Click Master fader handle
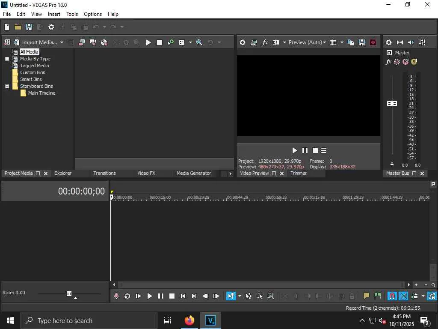This screenshot has width=438, height=329. tap(392, 104)
